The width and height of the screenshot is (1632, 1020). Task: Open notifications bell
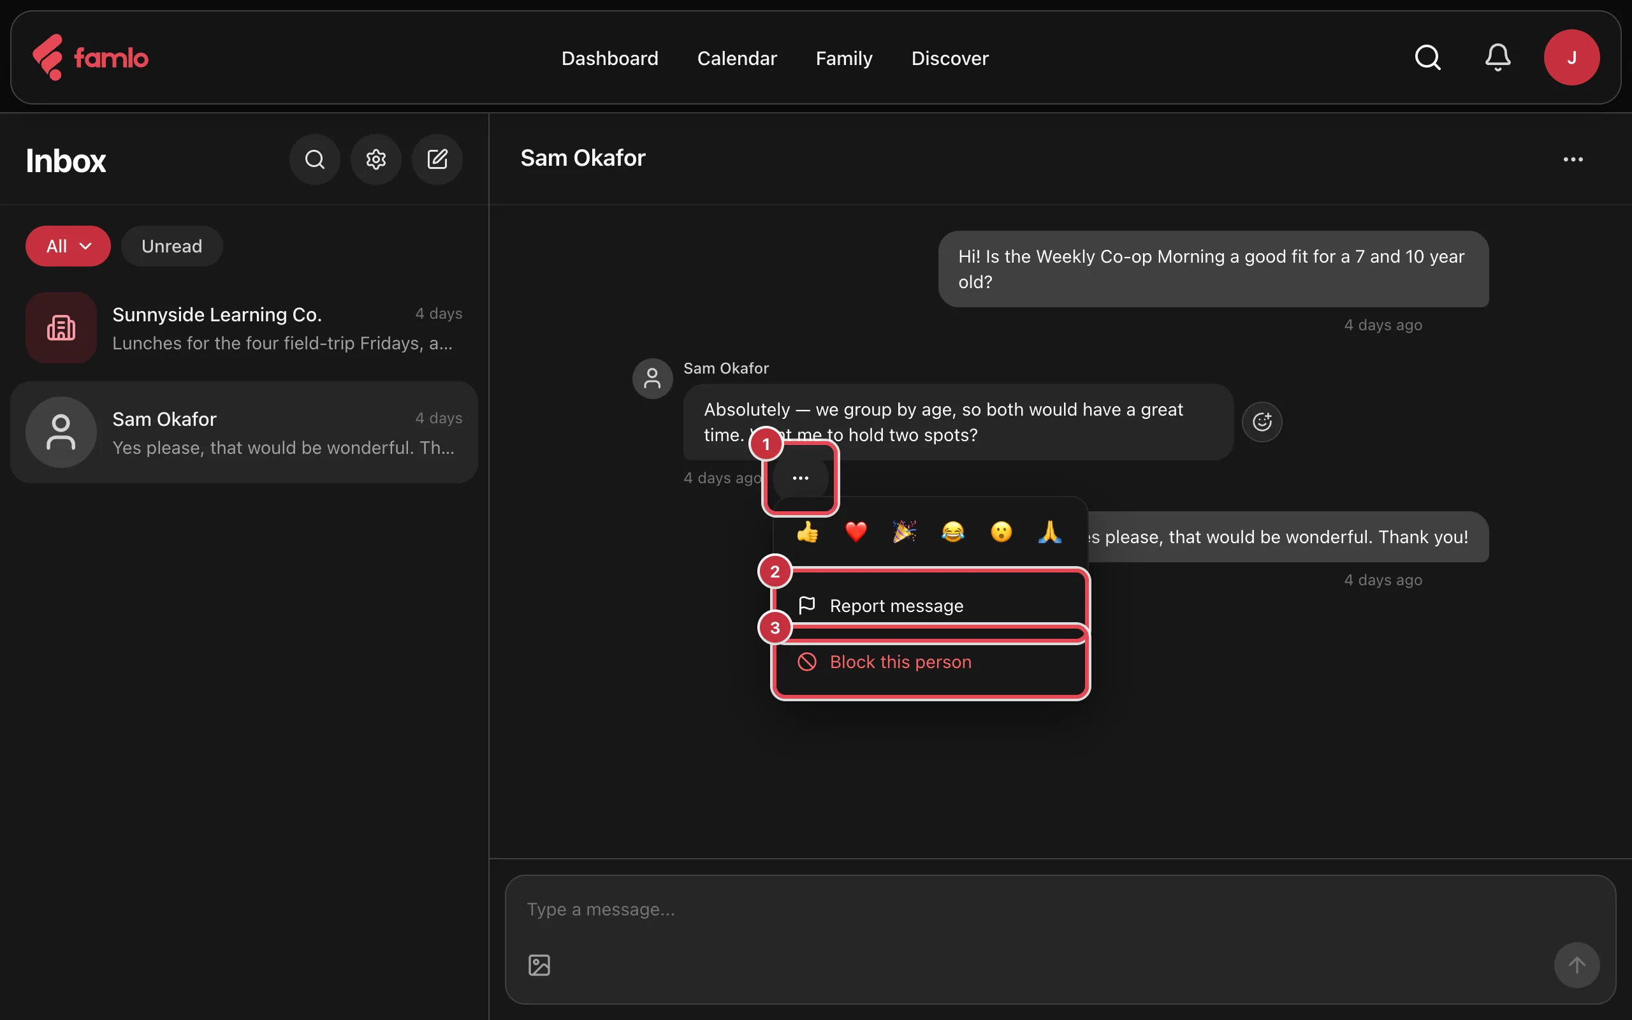pos(1497,57)
